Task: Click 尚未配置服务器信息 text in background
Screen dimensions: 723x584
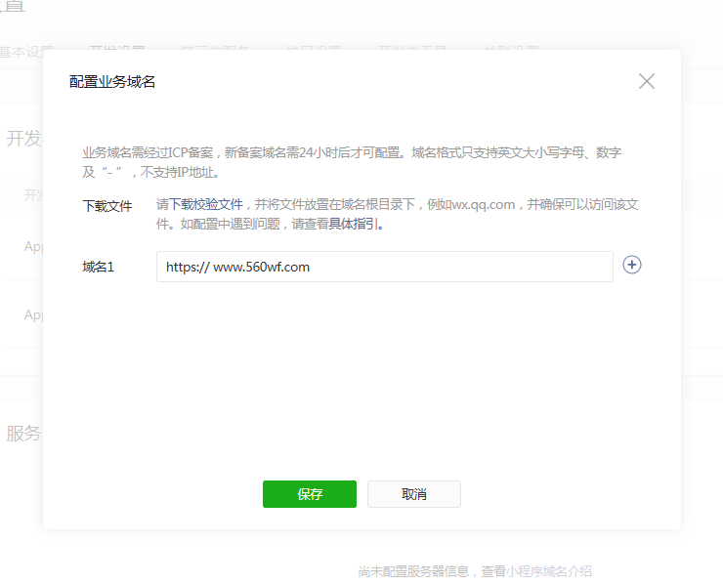Action: click(413, 571)
